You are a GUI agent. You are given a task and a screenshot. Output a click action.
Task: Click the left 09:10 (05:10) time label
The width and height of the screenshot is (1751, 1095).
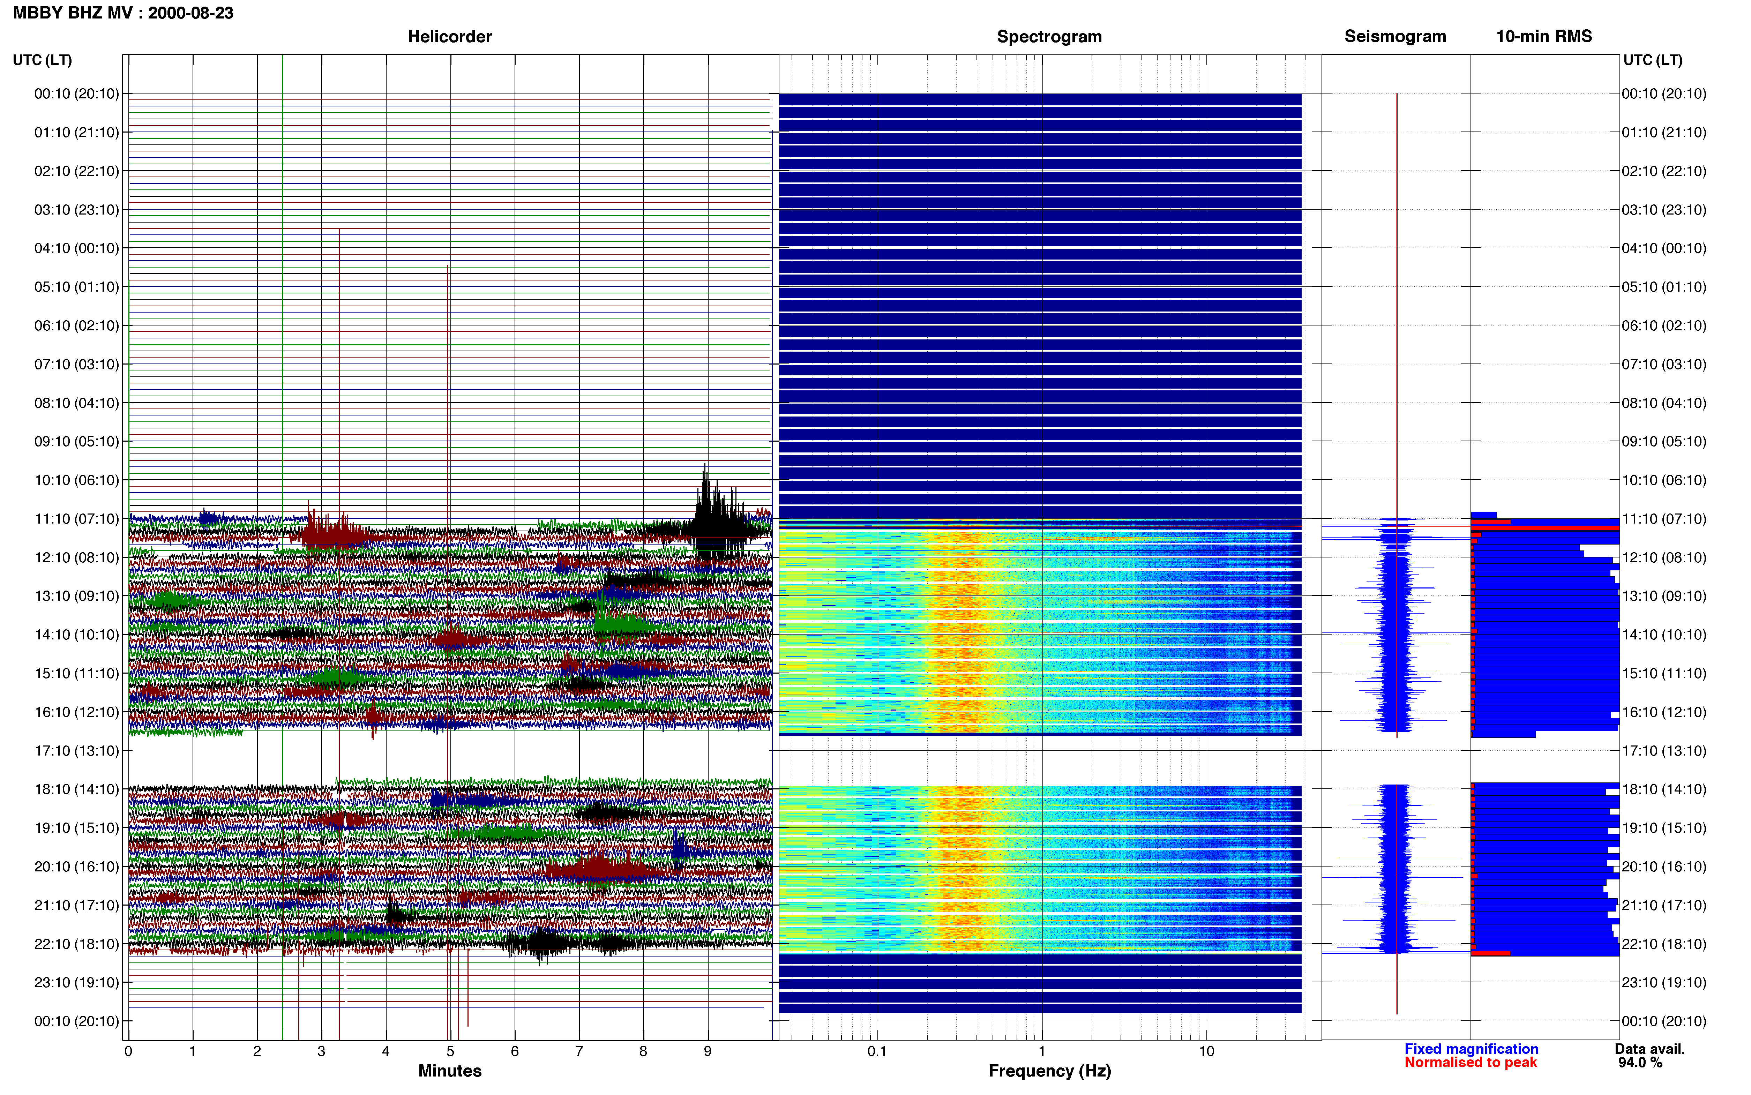[x=77, y=442]
